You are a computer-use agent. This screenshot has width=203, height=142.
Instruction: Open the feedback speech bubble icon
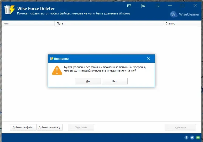143,6
